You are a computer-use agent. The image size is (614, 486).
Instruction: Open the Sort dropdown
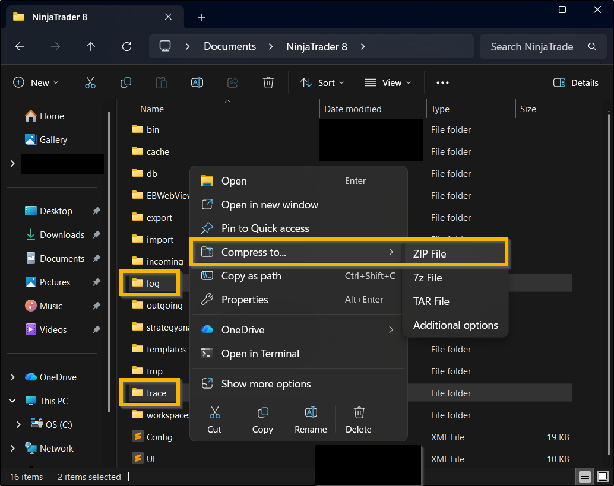(x=322, y=82)
